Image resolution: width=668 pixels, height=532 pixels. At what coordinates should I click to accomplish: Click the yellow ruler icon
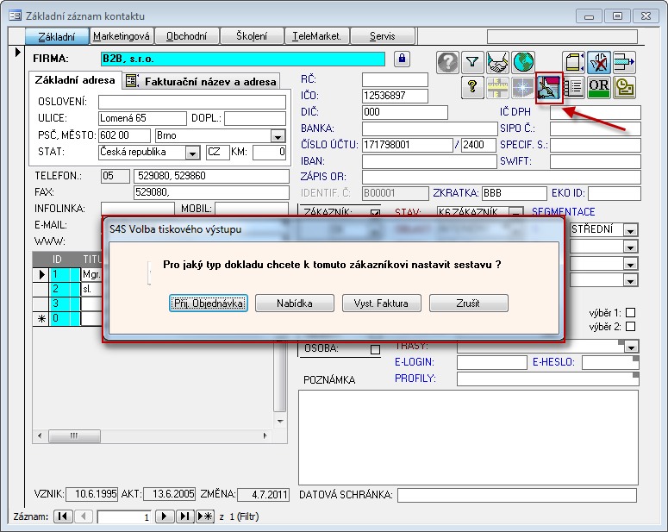point(497,87)
